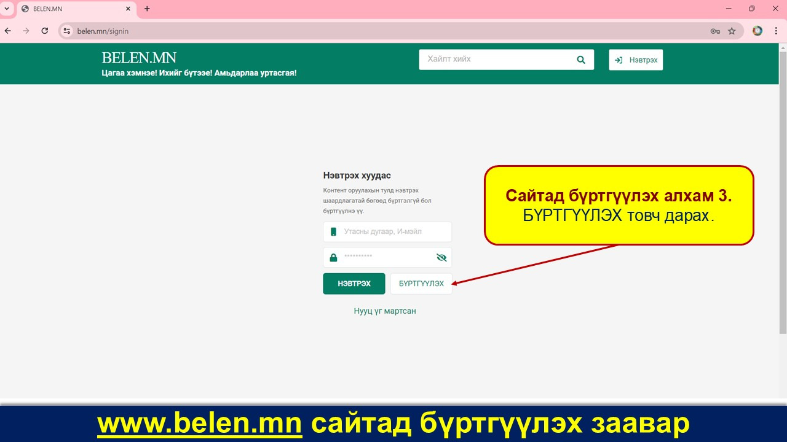Image resolution: width=787 pixels, height=442 pixels.
Task: Click the green НЭВТРЭХ login button
Action: [x=354, y=284]
